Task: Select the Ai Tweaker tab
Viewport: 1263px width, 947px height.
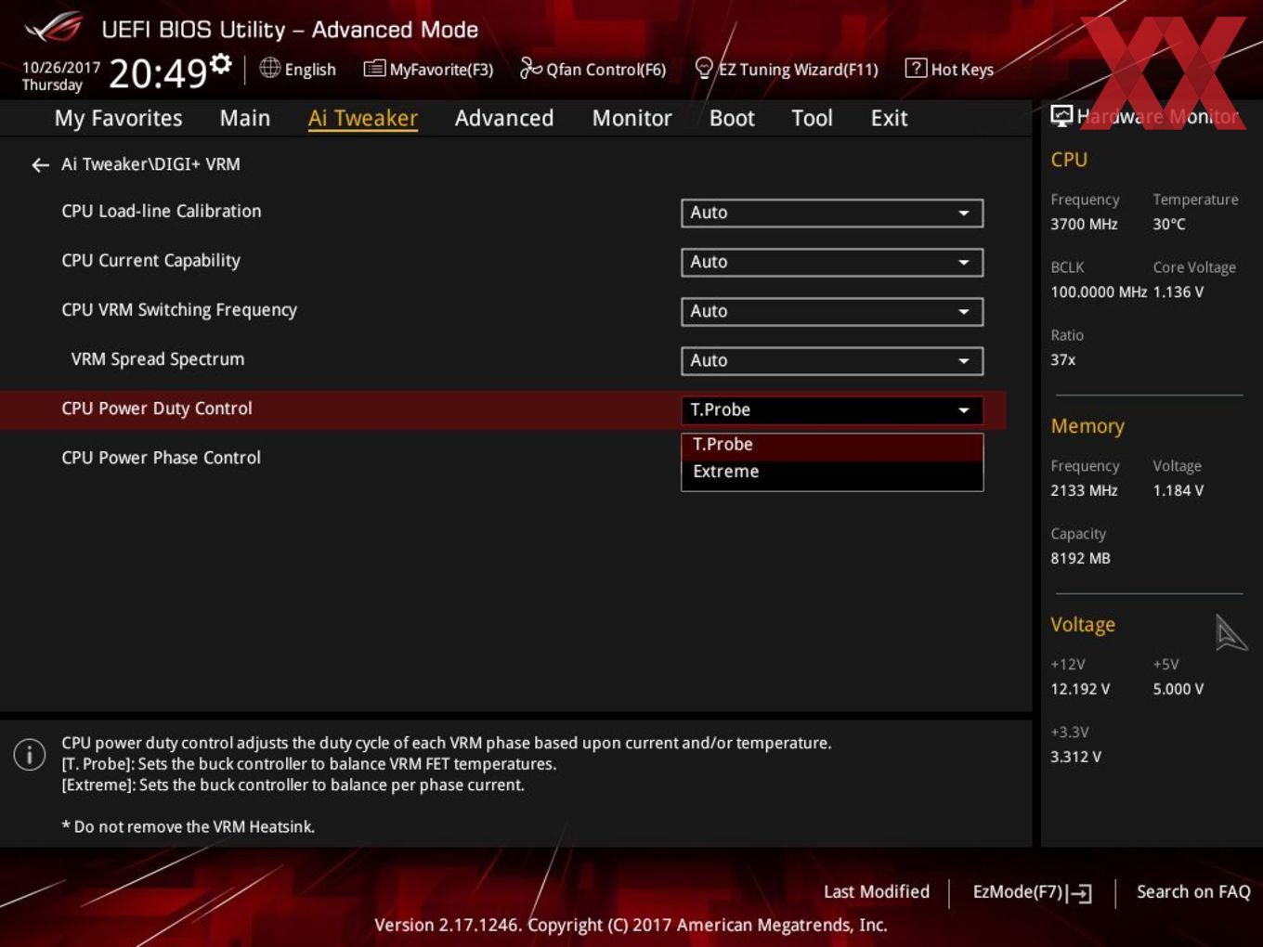Action: (x=363, y=118)
